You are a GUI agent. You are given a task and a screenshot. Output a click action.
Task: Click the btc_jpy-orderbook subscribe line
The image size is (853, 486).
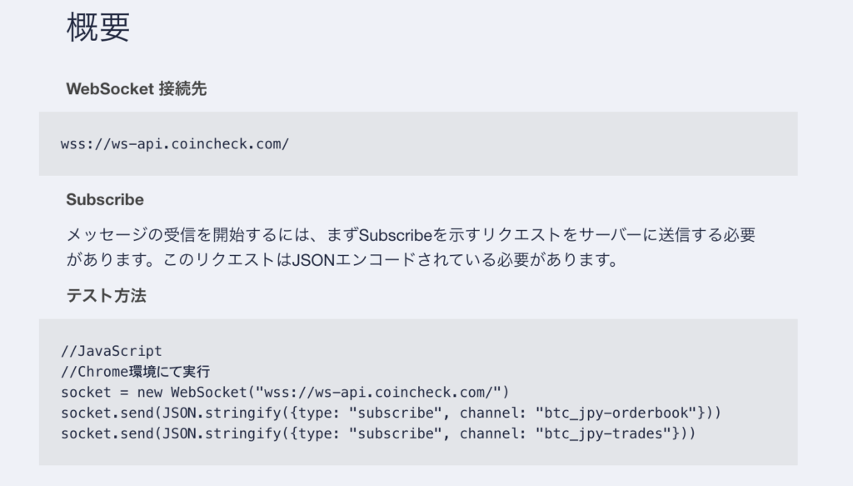tap(391, 413)
